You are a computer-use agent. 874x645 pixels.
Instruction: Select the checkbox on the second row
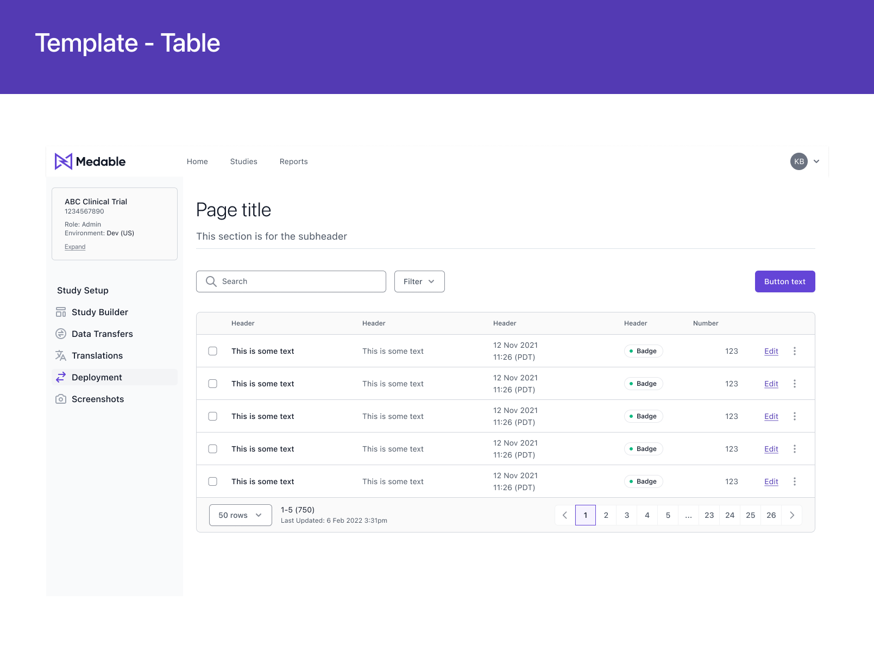coord(212,383)
